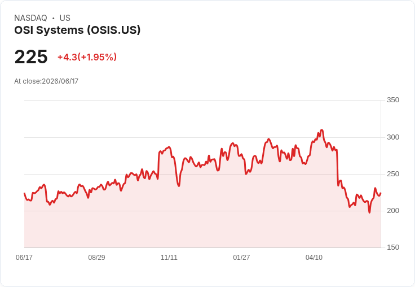Viewport: 415px width, 287px height.
Task: Click the 200 price axis label
Action: 393,211
